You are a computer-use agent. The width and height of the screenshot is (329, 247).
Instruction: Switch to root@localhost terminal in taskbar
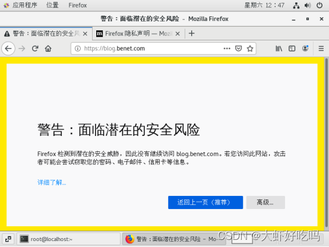click(x=68, y=239)
